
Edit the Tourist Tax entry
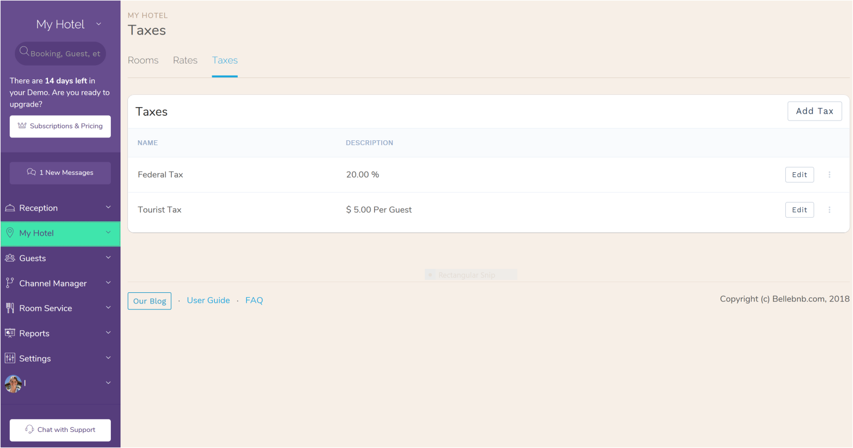799,210
